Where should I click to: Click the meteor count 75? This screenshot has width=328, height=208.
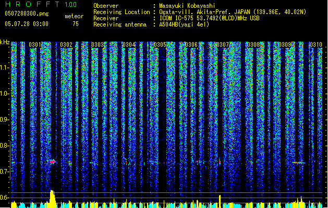click(76, 24)
